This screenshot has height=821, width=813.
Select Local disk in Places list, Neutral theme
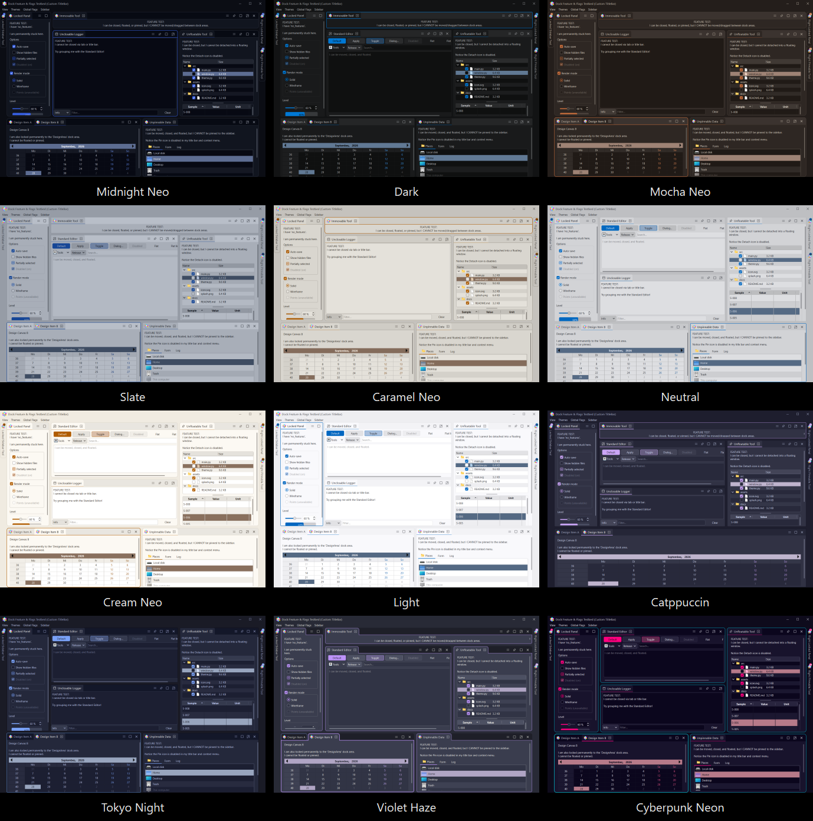coord(747,357)
